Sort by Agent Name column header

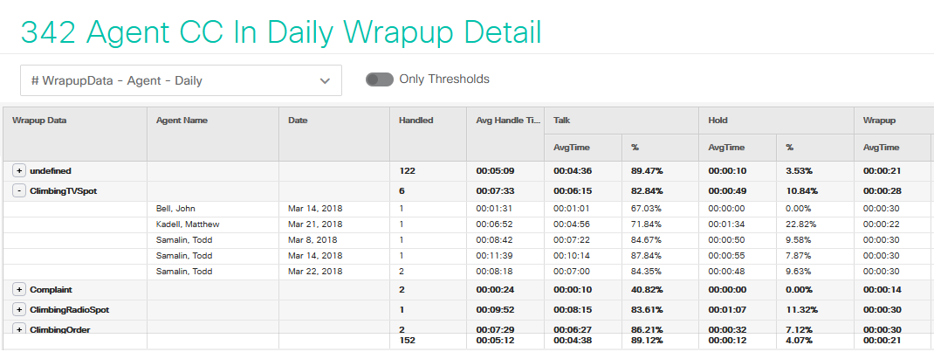tap(213, 134)
